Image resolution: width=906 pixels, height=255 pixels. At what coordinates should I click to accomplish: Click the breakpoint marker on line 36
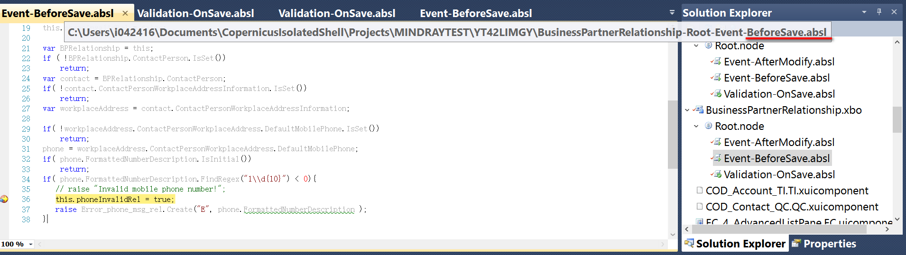(x=4, y=199)
